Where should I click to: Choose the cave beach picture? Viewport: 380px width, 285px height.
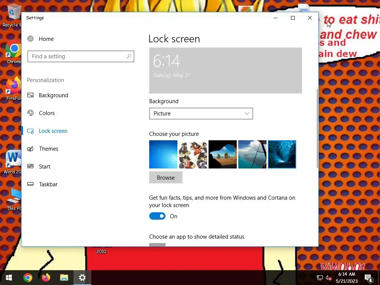pos(223,154)
